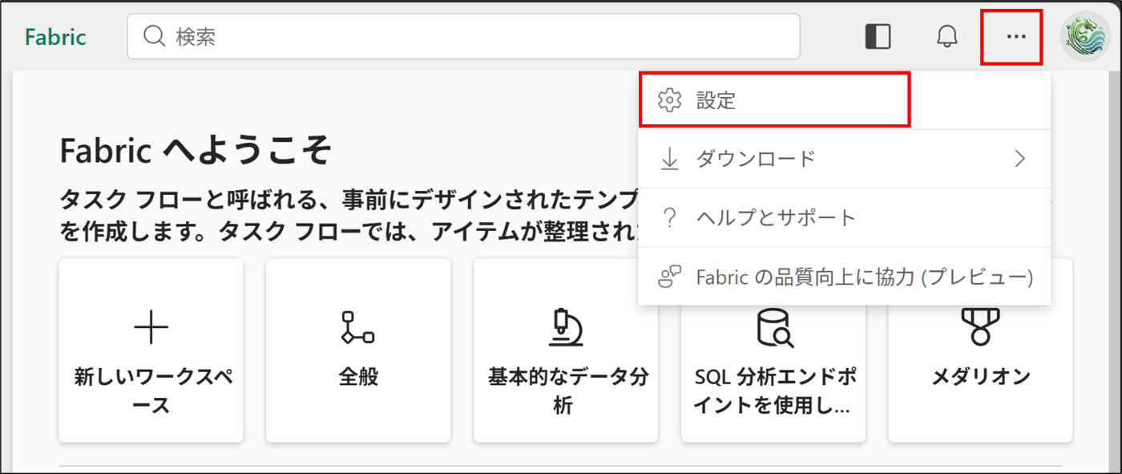This screenshot has width=1122, height=474.
Task: Select Fabric の品質向上に協力 (プレビュー)
Action: [x=844, y=277]
